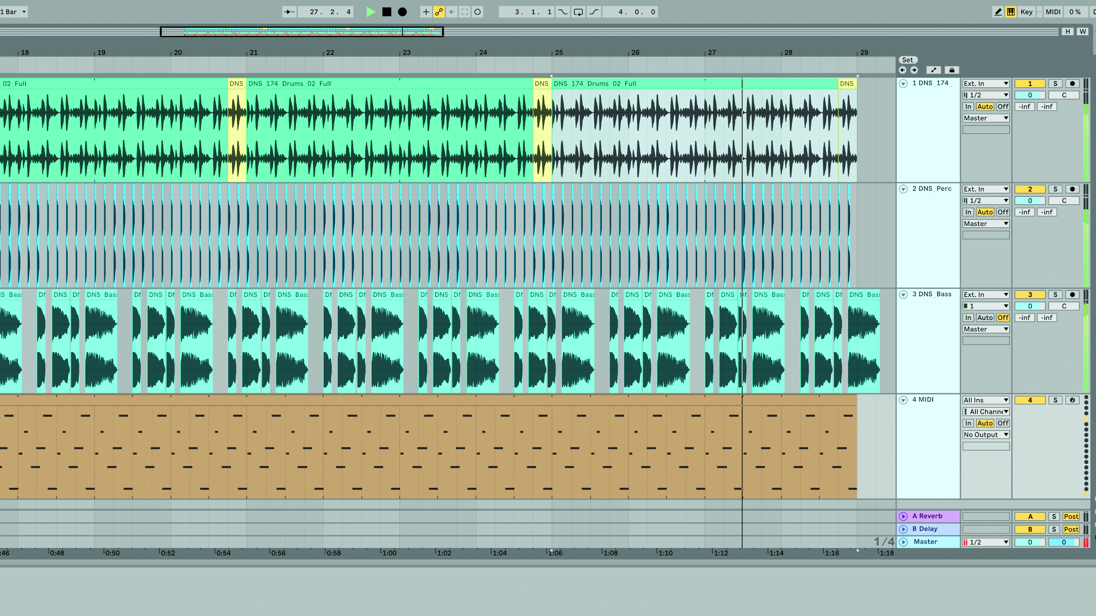Click the Master track volume slider
The width and height of the screenshot is (1096, 616).
1030,542
